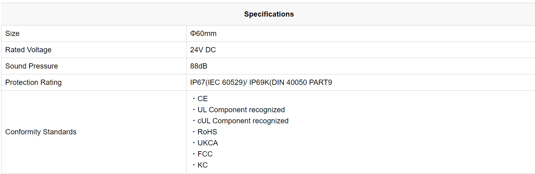Select the Sound Pressure label
Screen dimensions: 535x174
tap(32, 66)
